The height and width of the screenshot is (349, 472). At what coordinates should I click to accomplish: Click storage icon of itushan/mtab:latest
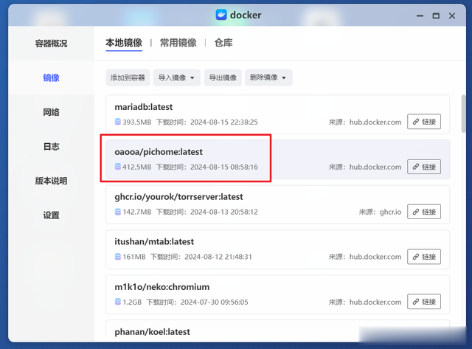pyautogui.click(x=118, y=257)
